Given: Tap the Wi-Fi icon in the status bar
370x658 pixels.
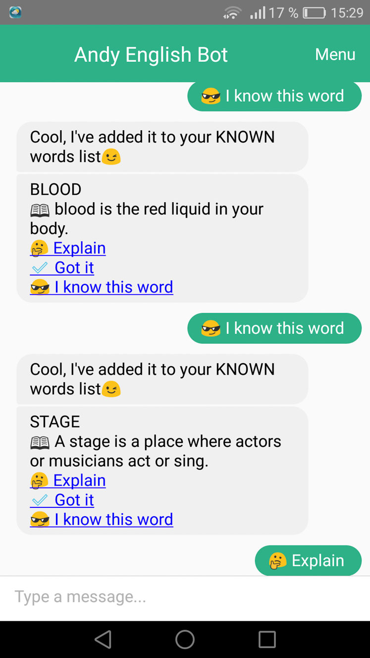Looking at the screenshot, I should click(x=232, y=12).
